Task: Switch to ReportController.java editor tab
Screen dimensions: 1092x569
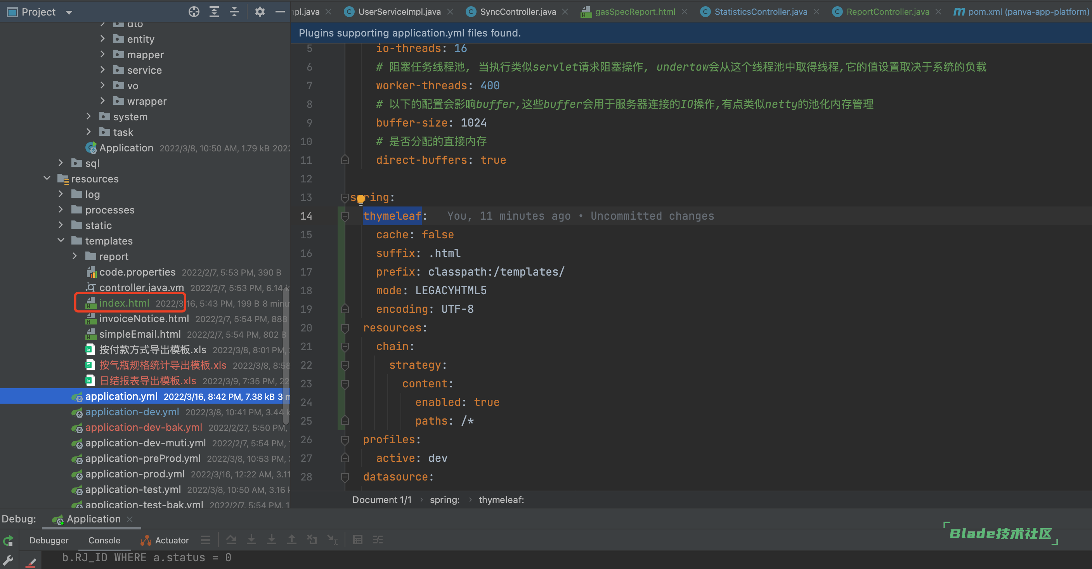Action: [887, 12]
